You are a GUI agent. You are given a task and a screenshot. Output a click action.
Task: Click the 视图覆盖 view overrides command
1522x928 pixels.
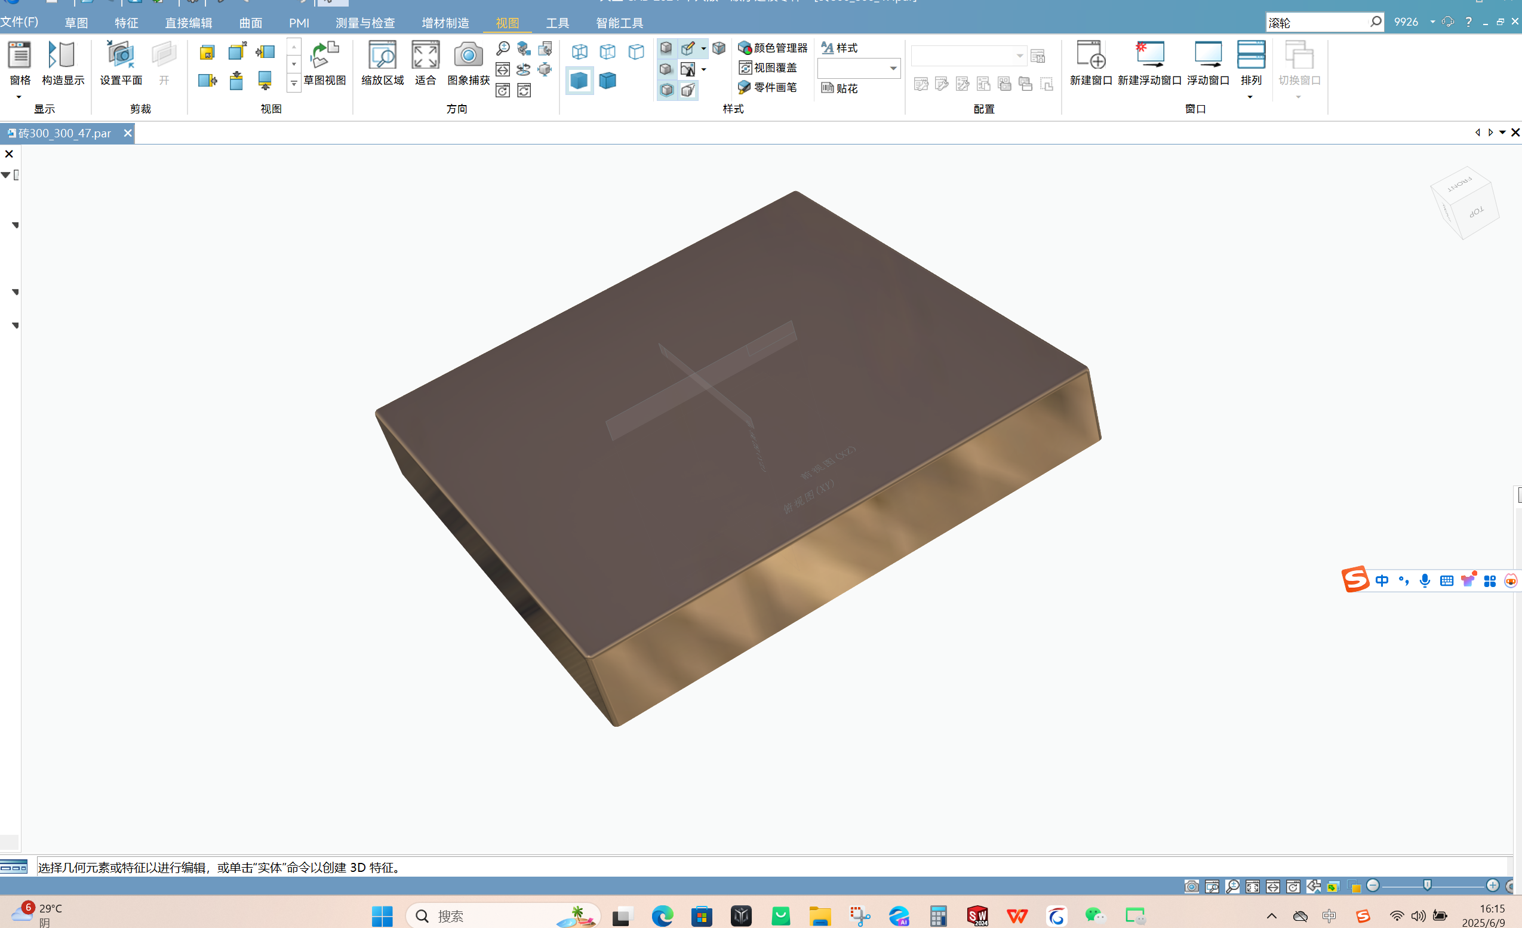(x=767, y=67)
